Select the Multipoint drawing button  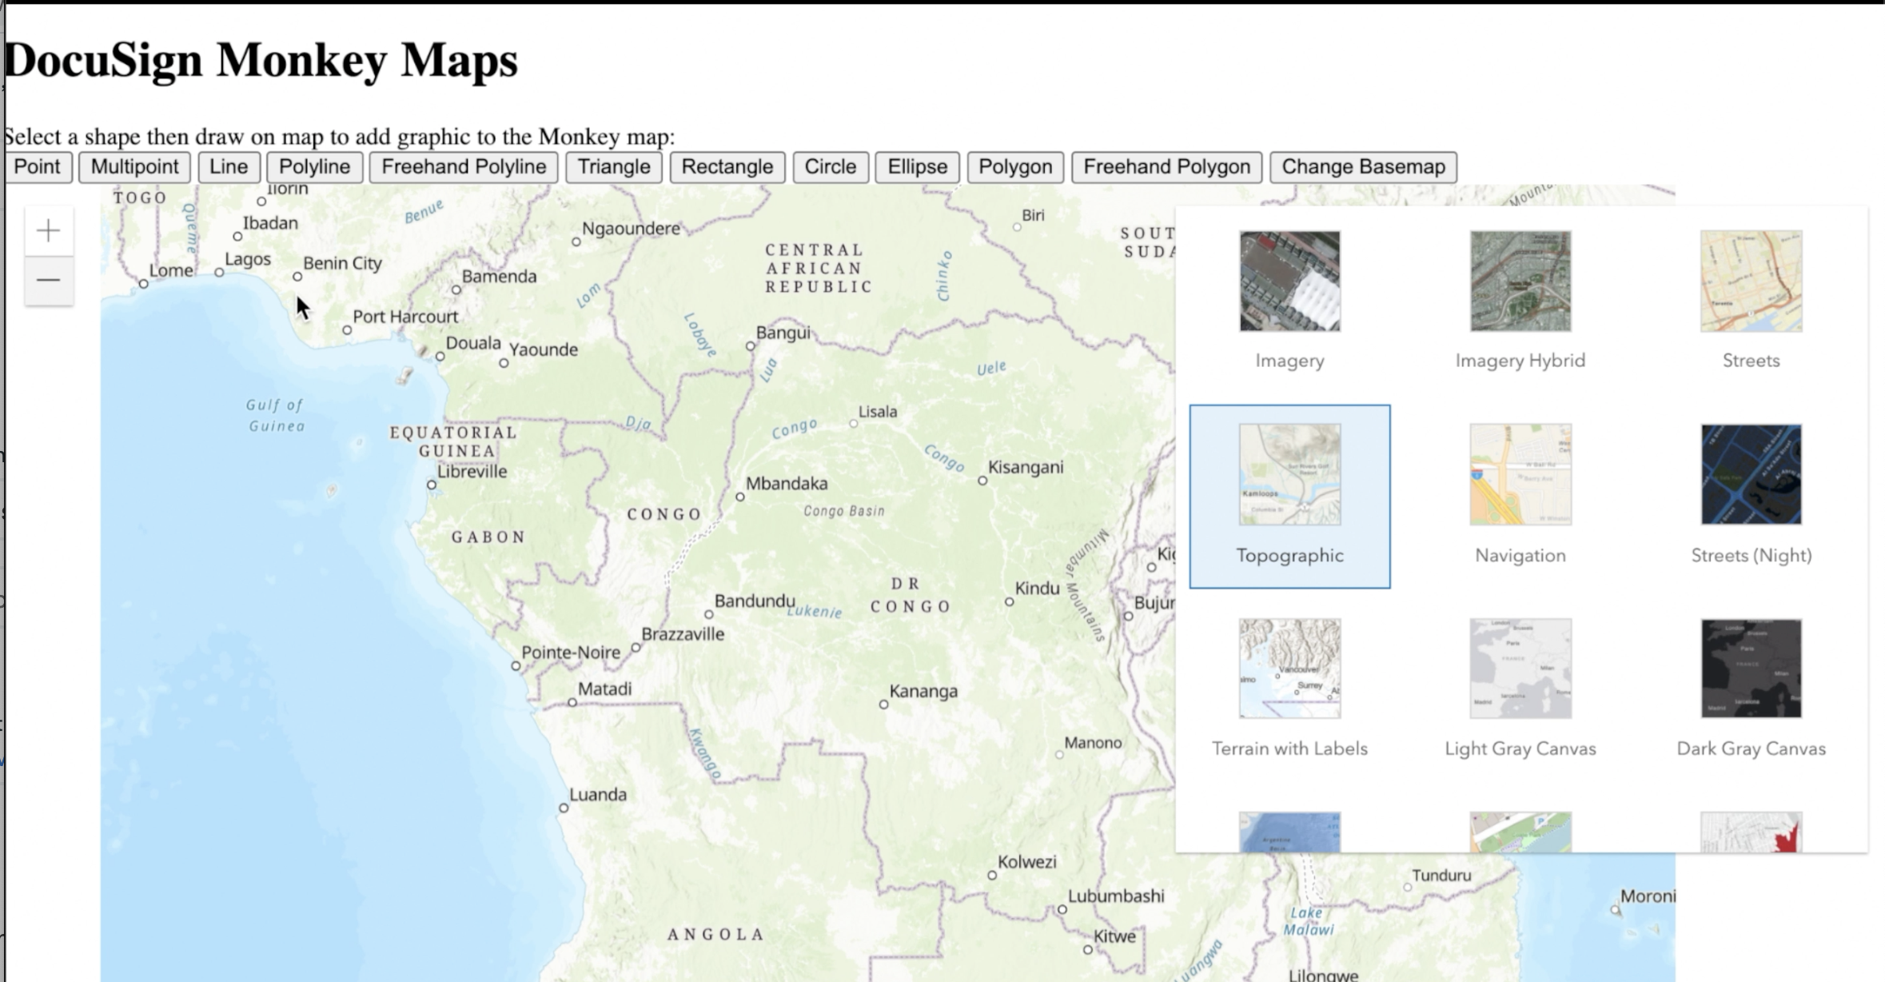click(x=134, y=167)
